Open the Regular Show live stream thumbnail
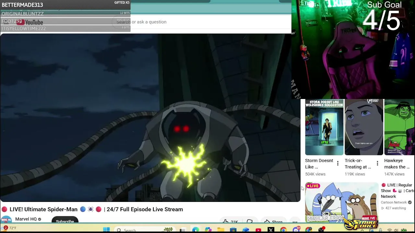 pyautogui.click(x=342, y=202)
